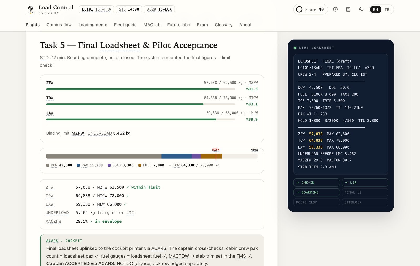Switch language to TR

tap(387, 9)
